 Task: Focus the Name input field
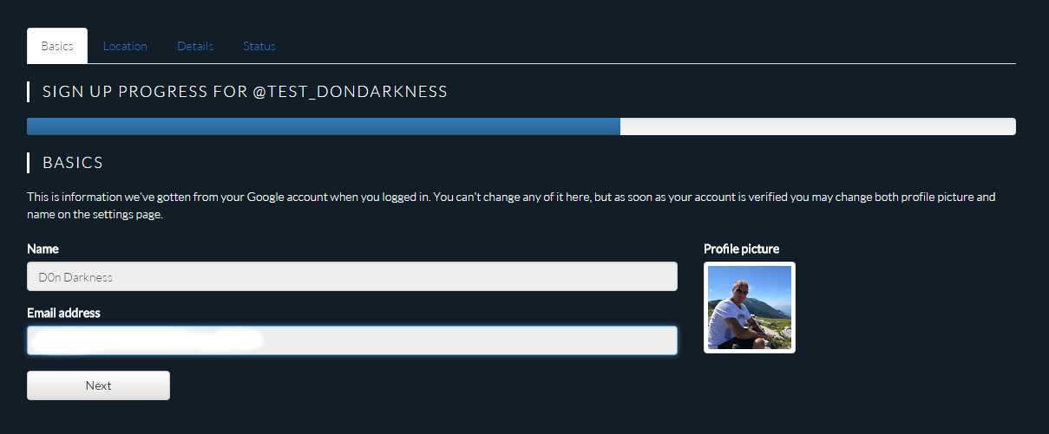point(352,276)
